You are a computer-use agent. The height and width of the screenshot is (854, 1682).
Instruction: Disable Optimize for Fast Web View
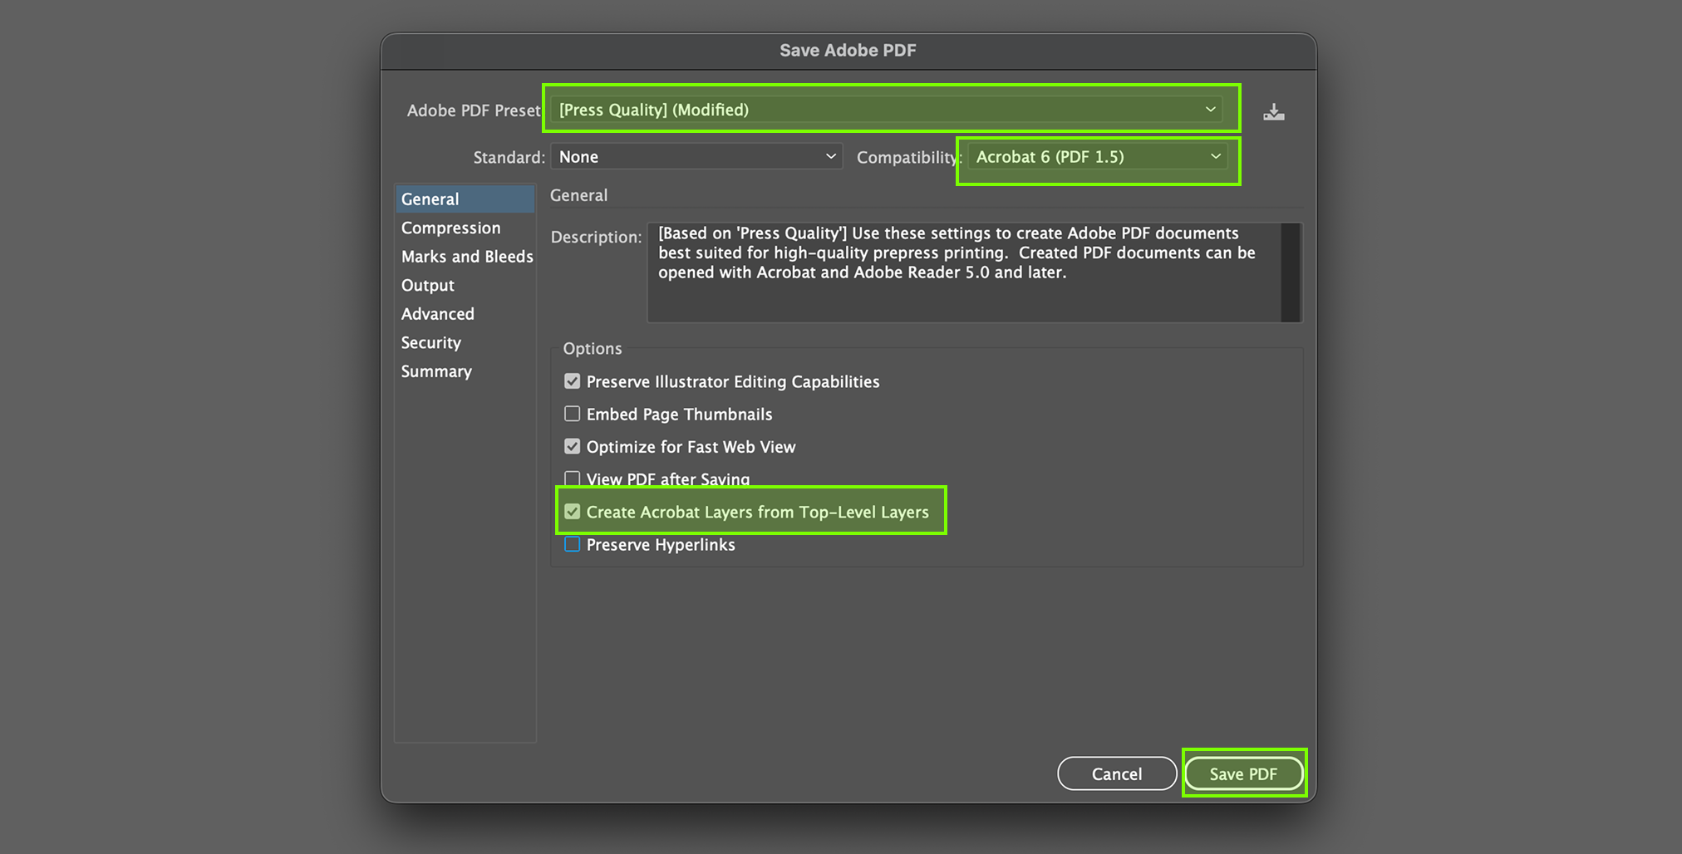[x=573, y=446]
